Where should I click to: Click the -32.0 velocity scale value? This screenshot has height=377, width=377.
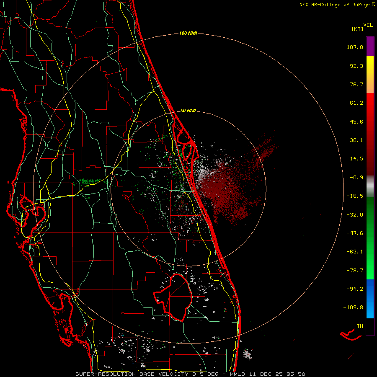click(x=355, y=215)
